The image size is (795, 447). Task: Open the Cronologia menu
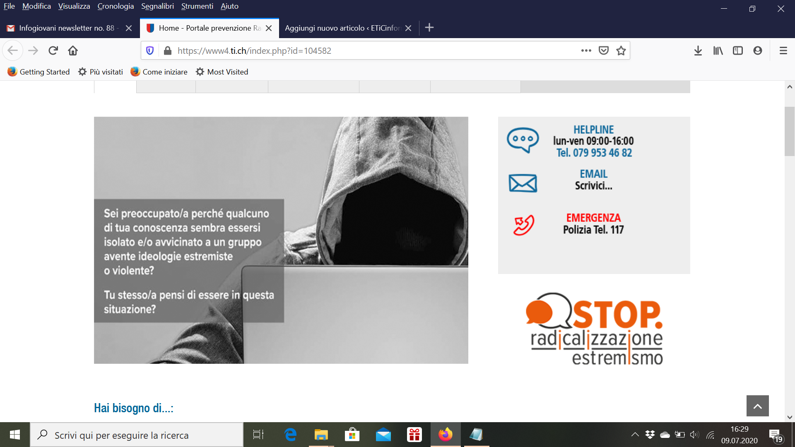[116, 6]
